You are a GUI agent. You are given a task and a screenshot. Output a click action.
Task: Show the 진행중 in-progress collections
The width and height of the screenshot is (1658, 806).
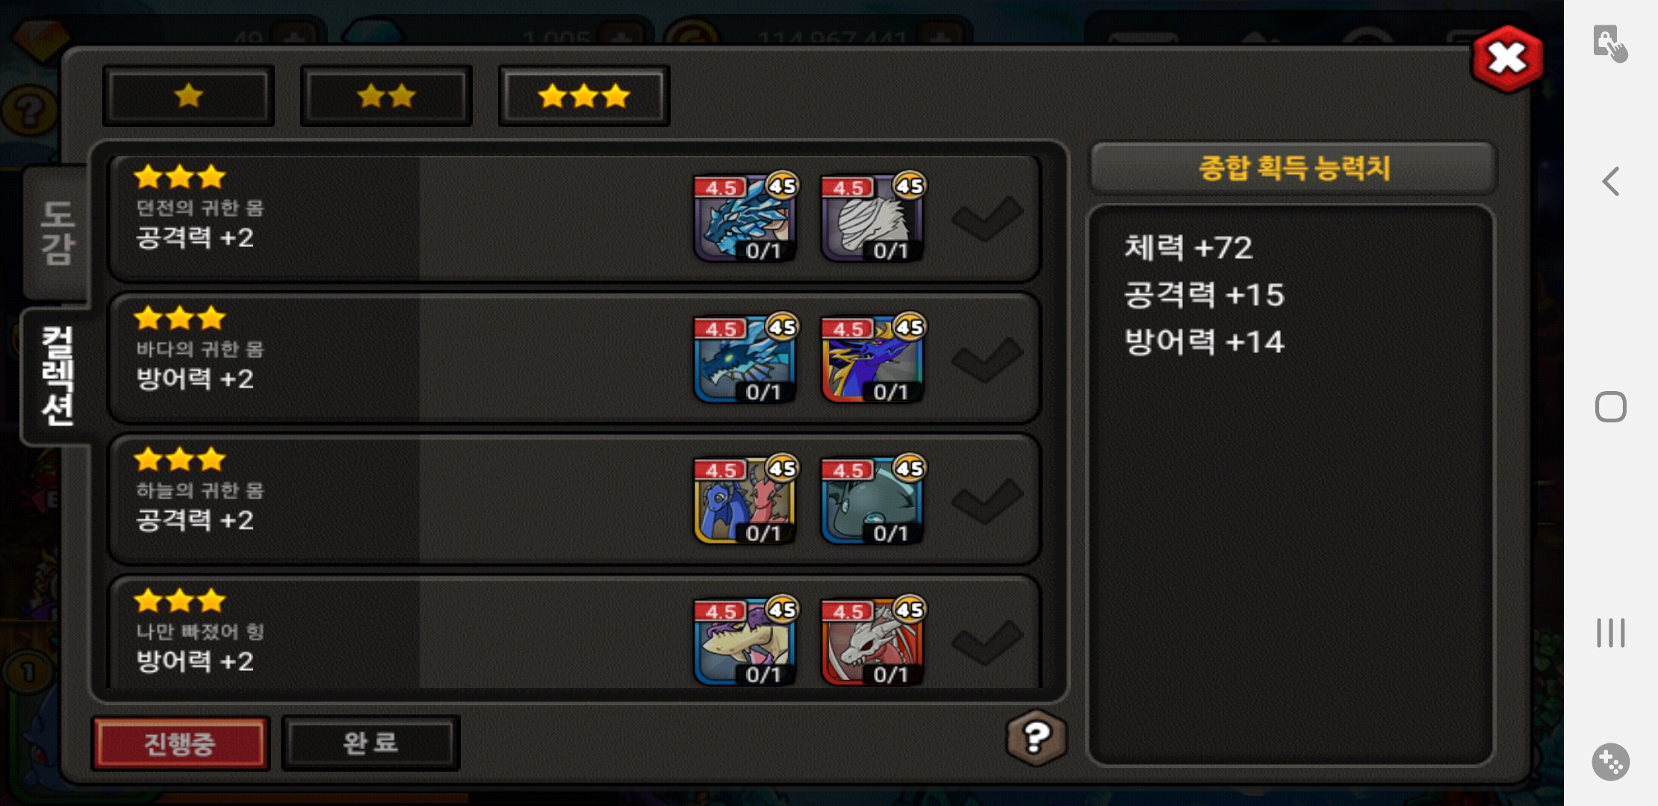(x=180, y=743)
